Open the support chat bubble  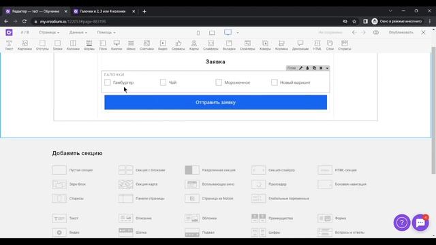coord(420,223)
